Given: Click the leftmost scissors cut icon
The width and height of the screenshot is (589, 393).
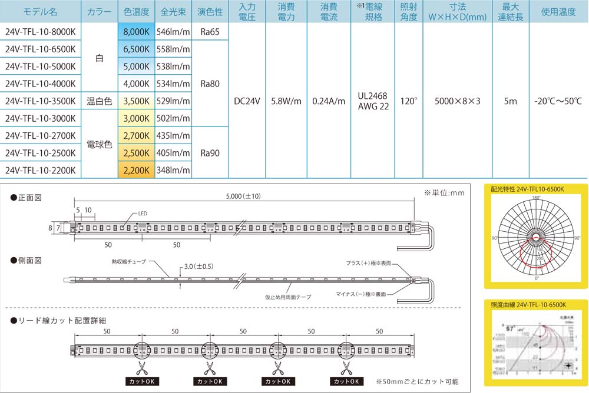Looking at the screenshot, I should click(x=141, y=368).
